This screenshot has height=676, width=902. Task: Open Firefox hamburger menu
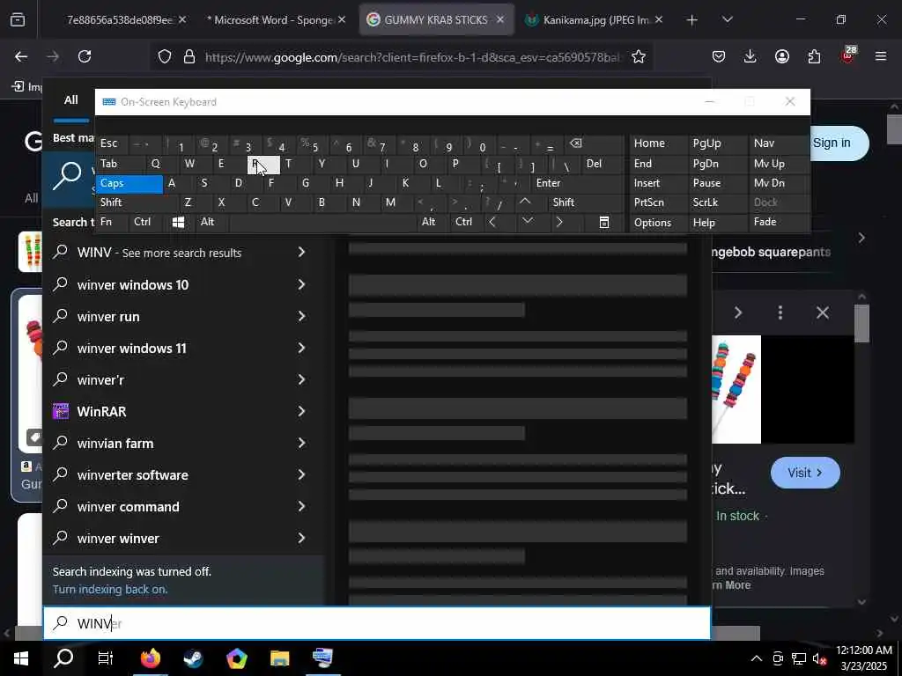tap(880, 56)
